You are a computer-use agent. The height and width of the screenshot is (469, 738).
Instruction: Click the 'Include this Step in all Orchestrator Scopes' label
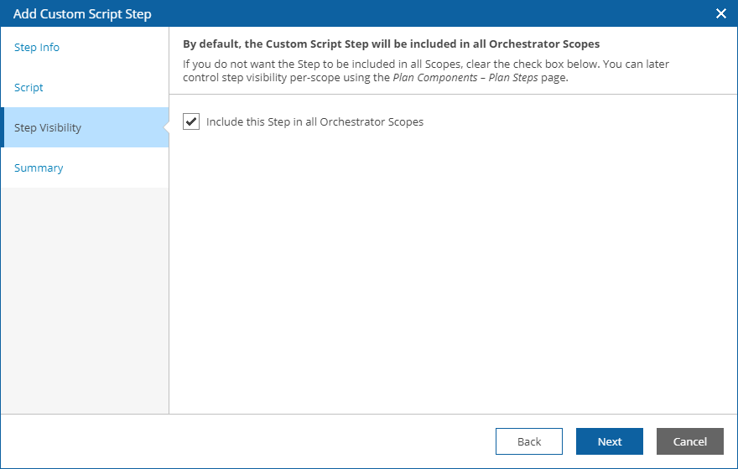(314, 122)
